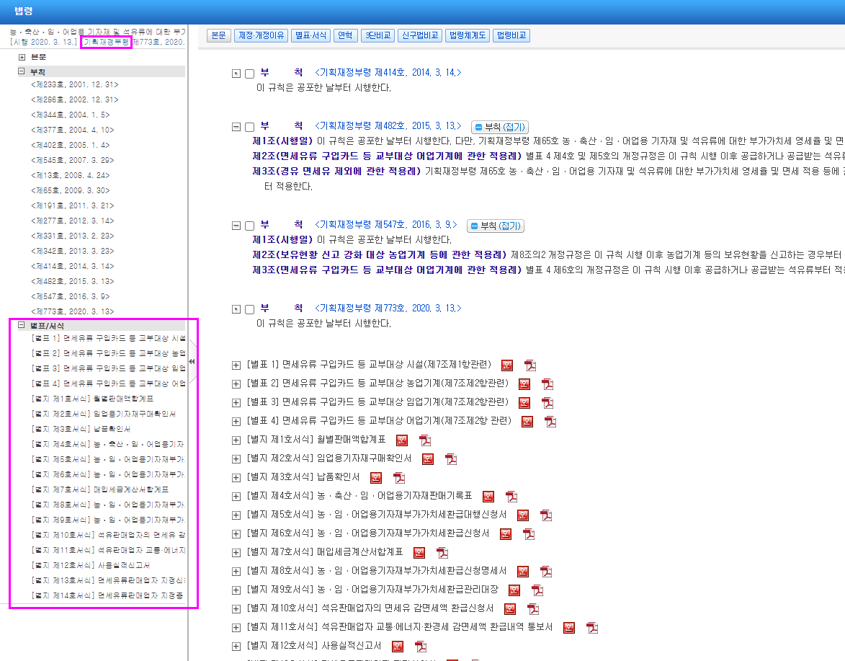Open PDF icon for 임업용기자재구매확인서
Image resolution: width=845 pixels, height=661 pixels.
pyautogui.click(x=451, y=459)
